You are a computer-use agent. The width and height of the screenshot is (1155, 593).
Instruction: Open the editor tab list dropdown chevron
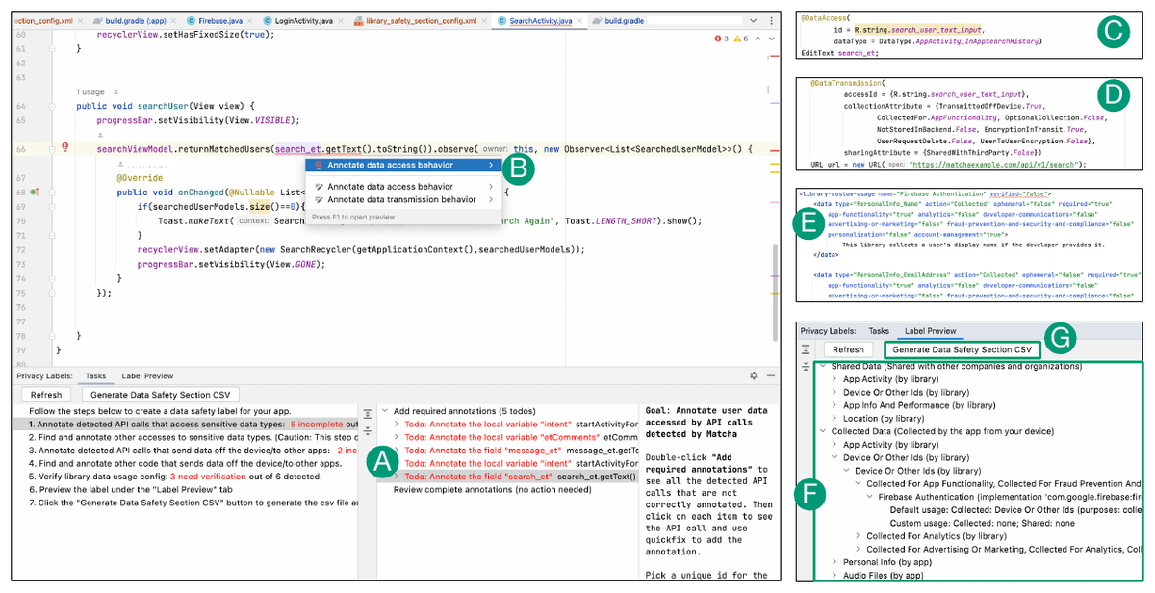tap(755, 20)
